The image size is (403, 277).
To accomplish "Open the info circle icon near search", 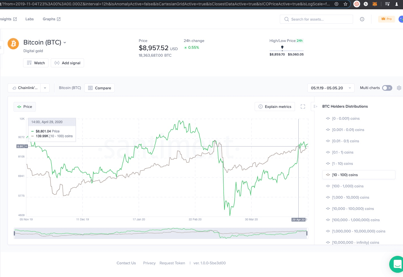I will (x=362, y=19).
